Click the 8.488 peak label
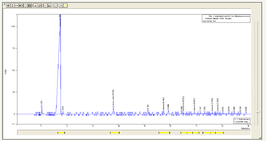 click(234, 109)
